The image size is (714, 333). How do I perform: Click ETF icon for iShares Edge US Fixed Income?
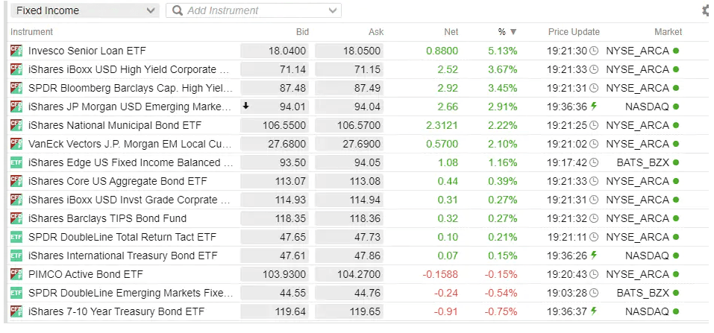pyautogui.click(x=16, y=162)
